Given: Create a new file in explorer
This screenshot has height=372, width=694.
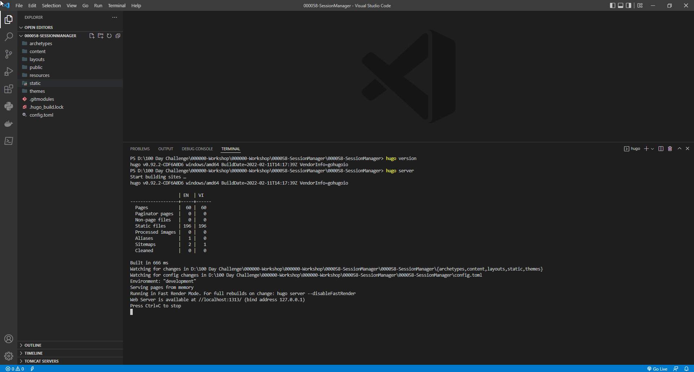Looking at the screenshot, I should tap(92, 36).
